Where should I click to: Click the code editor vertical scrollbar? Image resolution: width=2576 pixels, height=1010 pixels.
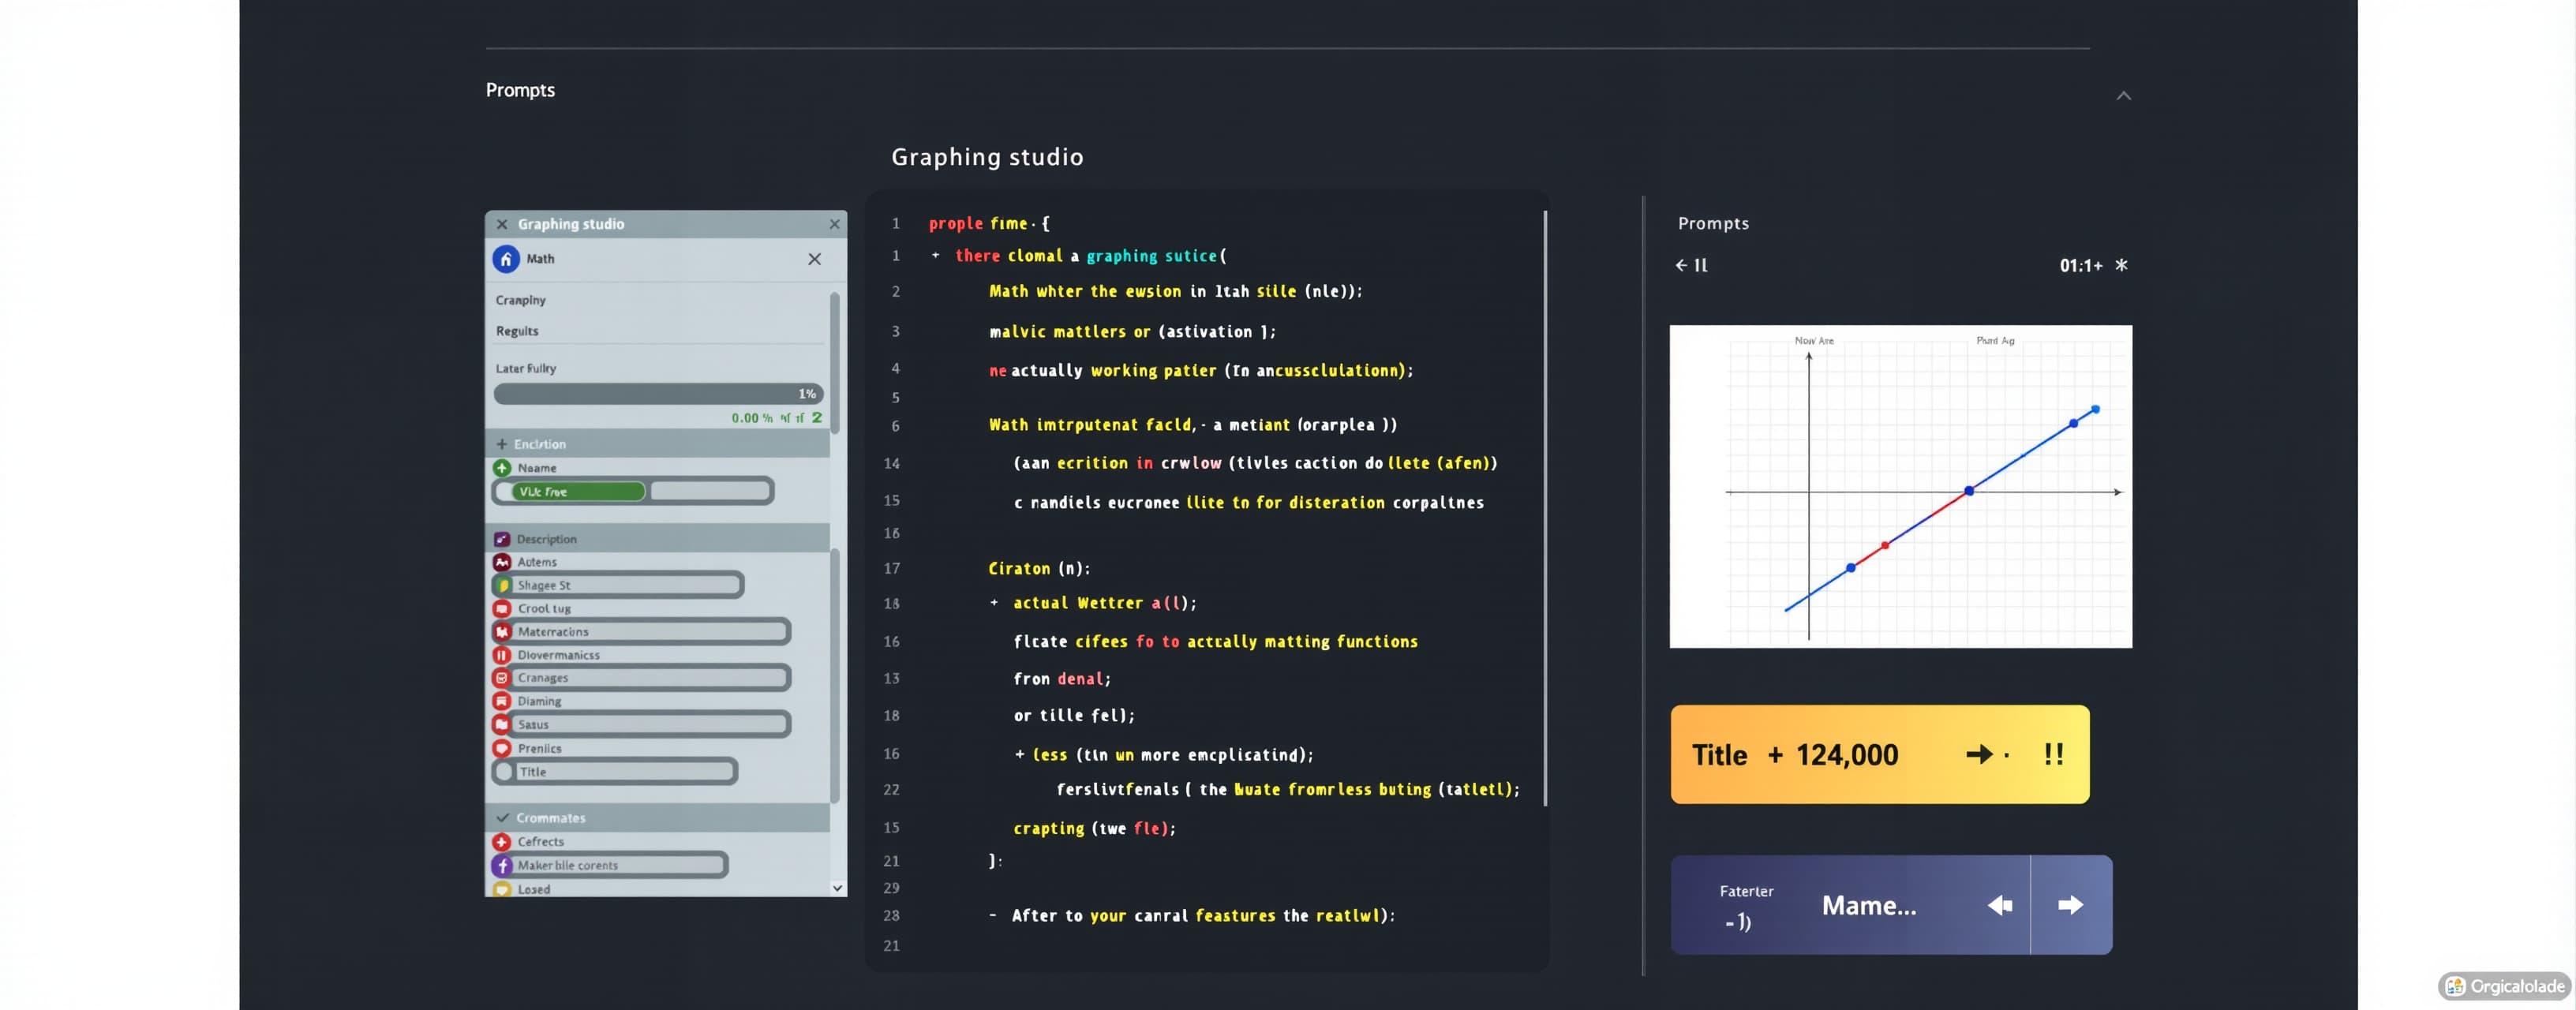pyautogui.click(x=1545, y=508)
